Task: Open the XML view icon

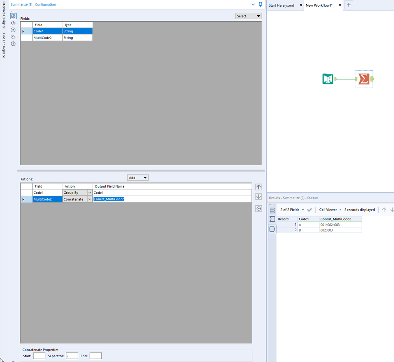Action: click(13, 23)
